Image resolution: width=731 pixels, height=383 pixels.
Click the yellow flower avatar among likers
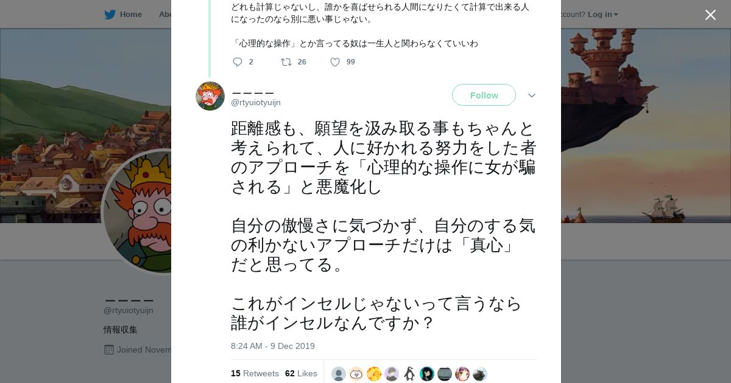[x=374, y=374]
